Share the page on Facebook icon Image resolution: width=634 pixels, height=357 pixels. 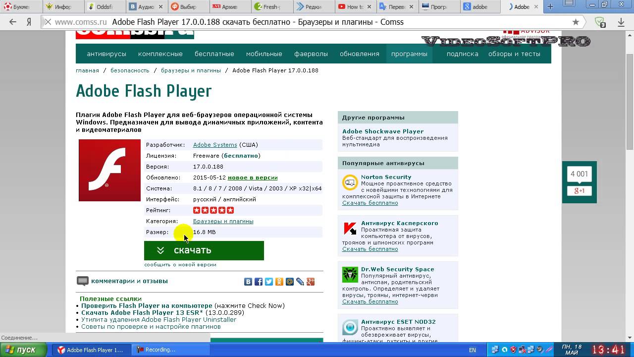pyautogui.click(x=259, y=282)
